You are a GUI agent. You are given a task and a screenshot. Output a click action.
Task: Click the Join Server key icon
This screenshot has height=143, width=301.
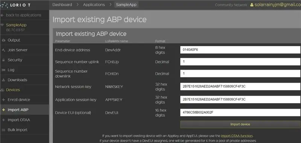coord(3,50)
